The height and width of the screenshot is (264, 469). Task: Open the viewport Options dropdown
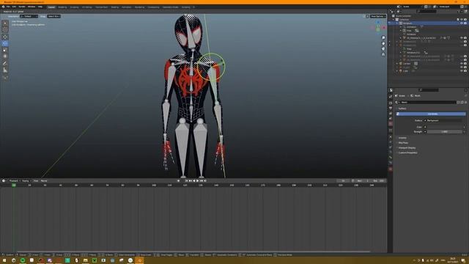pyautogui.click(x=377, y=16)
